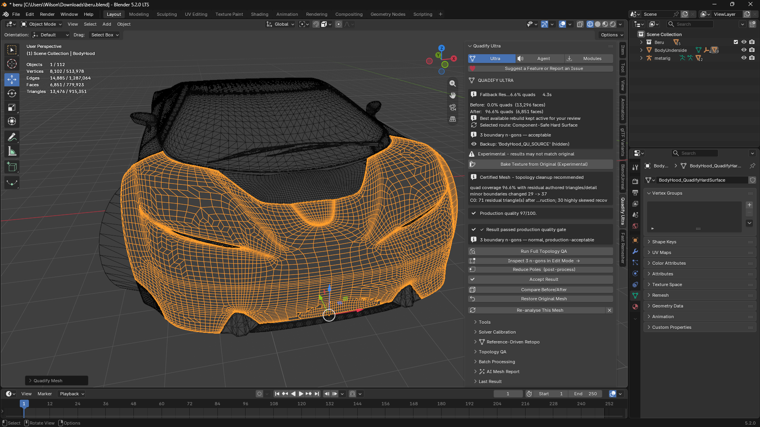Pin the properties editor context
760x427 pixels.
[752, 166]
